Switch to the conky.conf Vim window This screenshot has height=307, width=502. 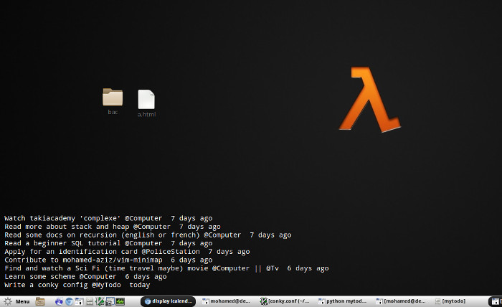click(x=284, y=301)
